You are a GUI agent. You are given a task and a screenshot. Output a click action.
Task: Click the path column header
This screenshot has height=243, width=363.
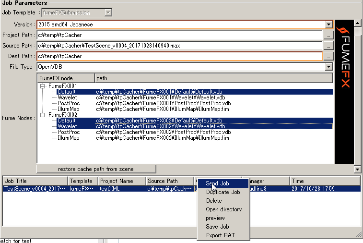tap(214, 78)
